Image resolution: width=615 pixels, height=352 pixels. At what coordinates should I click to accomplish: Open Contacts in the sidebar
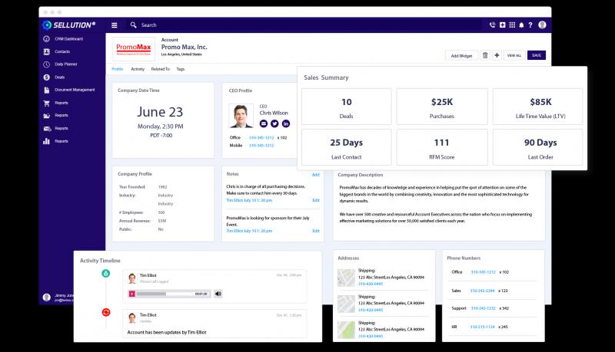click(62, 51)
